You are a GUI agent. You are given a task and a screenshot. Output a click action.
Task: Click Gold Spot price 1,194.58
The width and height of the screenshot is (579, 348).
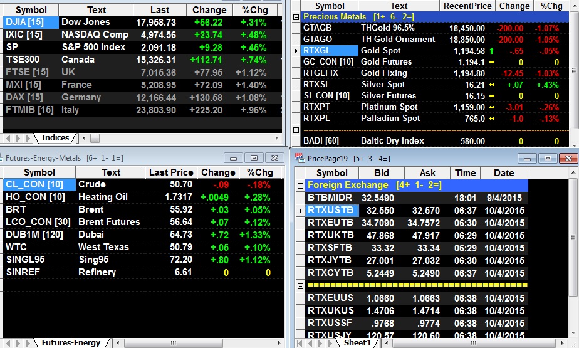469,51
